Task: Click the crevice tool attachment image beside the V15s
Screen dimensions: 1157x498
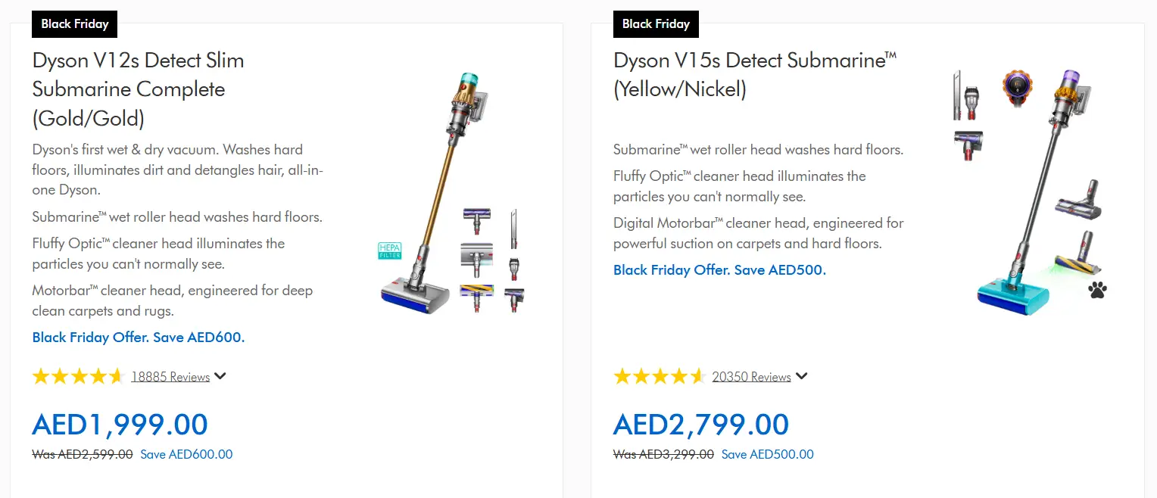Action: [x=956, y=94]
